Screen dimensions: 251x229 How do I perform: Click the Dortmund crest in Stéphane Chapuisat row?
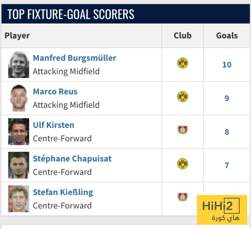click(182, 164)
